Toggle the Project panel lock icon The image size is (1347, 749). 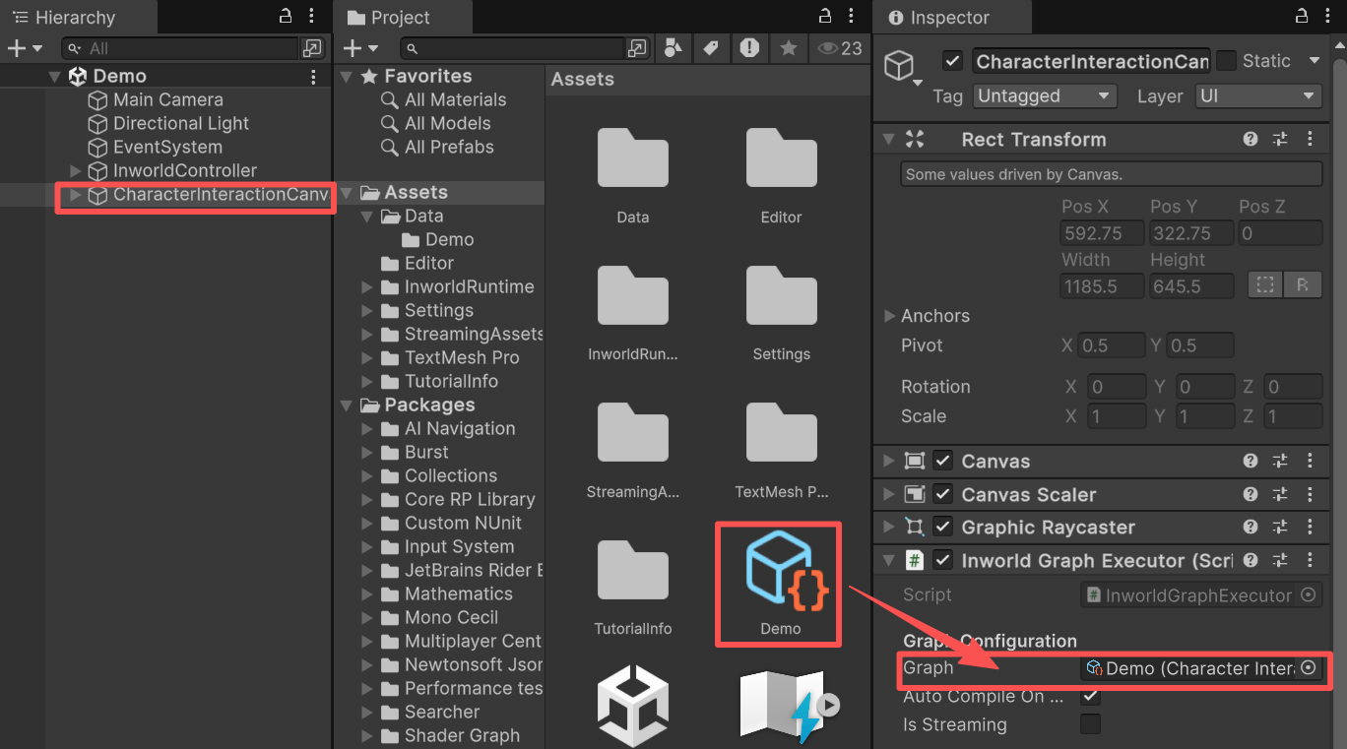(825, 17)
